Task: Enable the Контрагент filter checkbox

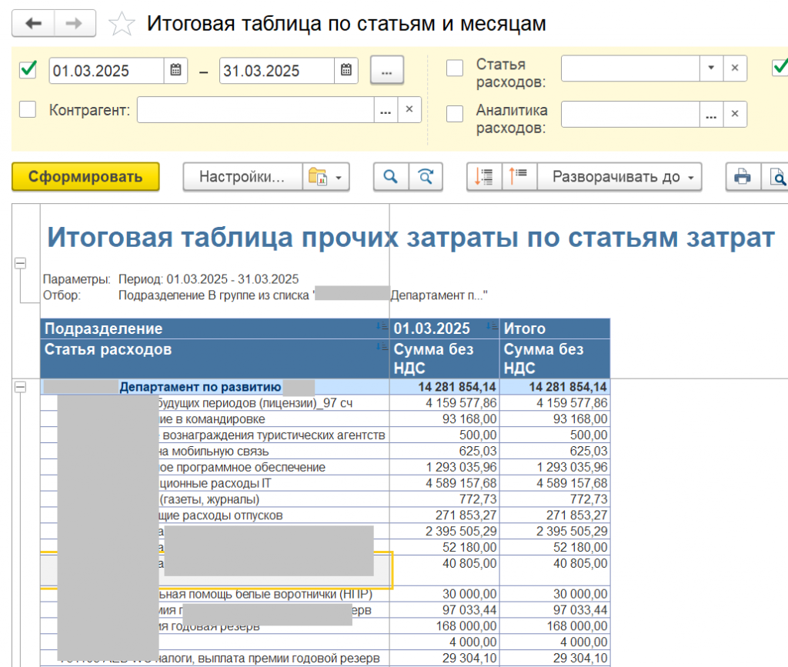Action: coord(28,109)
